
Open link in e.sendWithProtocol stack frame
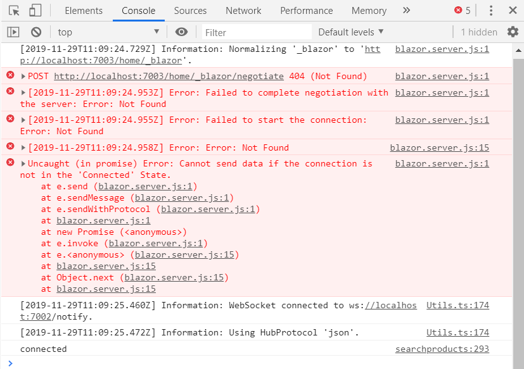coord(208,209)
